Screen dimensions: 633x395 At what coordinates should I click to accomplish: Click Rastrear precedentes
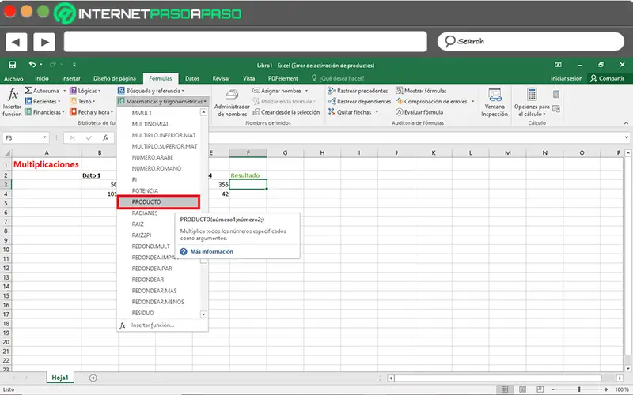(x=357, y=91)
